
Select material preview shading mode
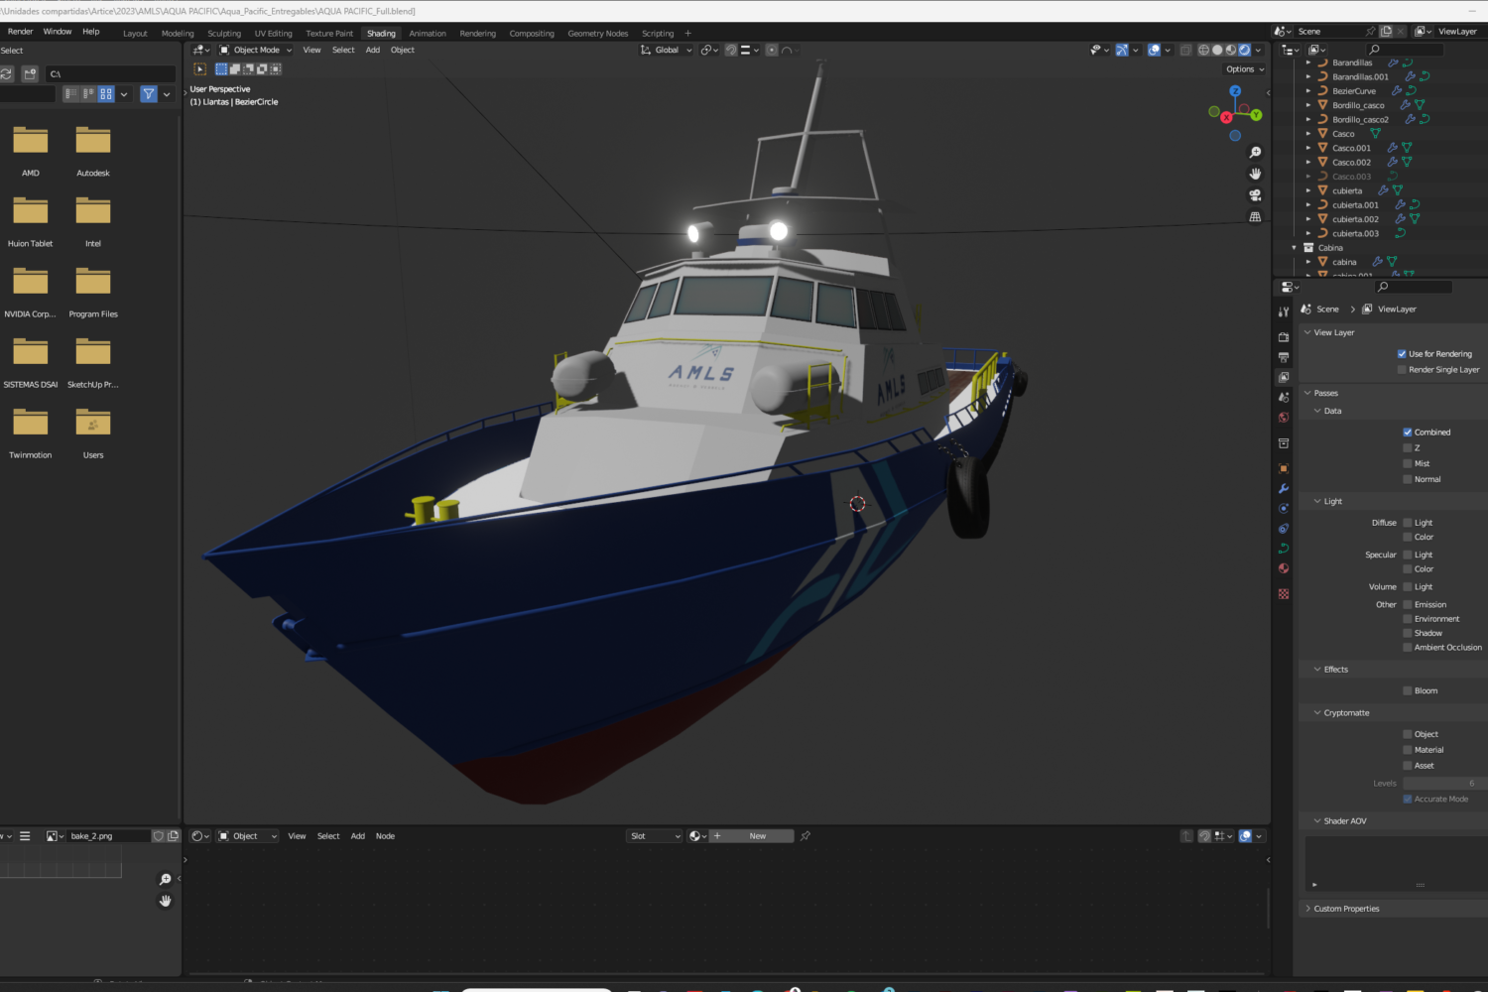(1231, 50)
